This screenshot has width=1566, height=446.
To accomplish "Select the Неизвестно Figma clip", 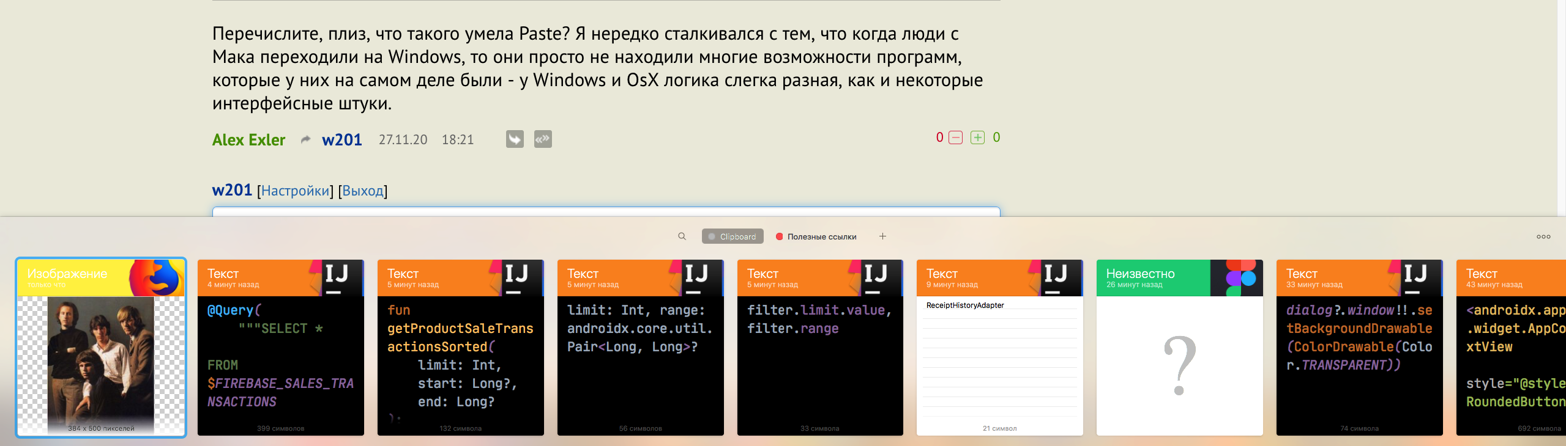I will (x=1179, y=347).
